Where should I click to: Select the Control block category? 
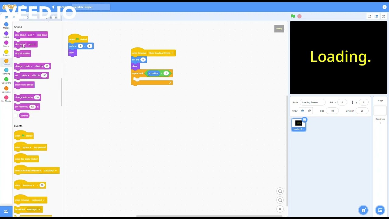(x=6, y=62)
